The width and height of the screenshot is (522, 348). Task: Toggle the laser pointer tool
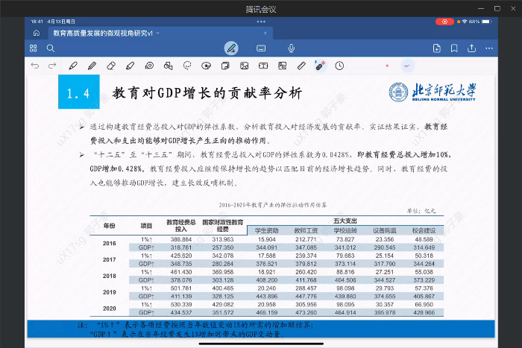point(320,66)
